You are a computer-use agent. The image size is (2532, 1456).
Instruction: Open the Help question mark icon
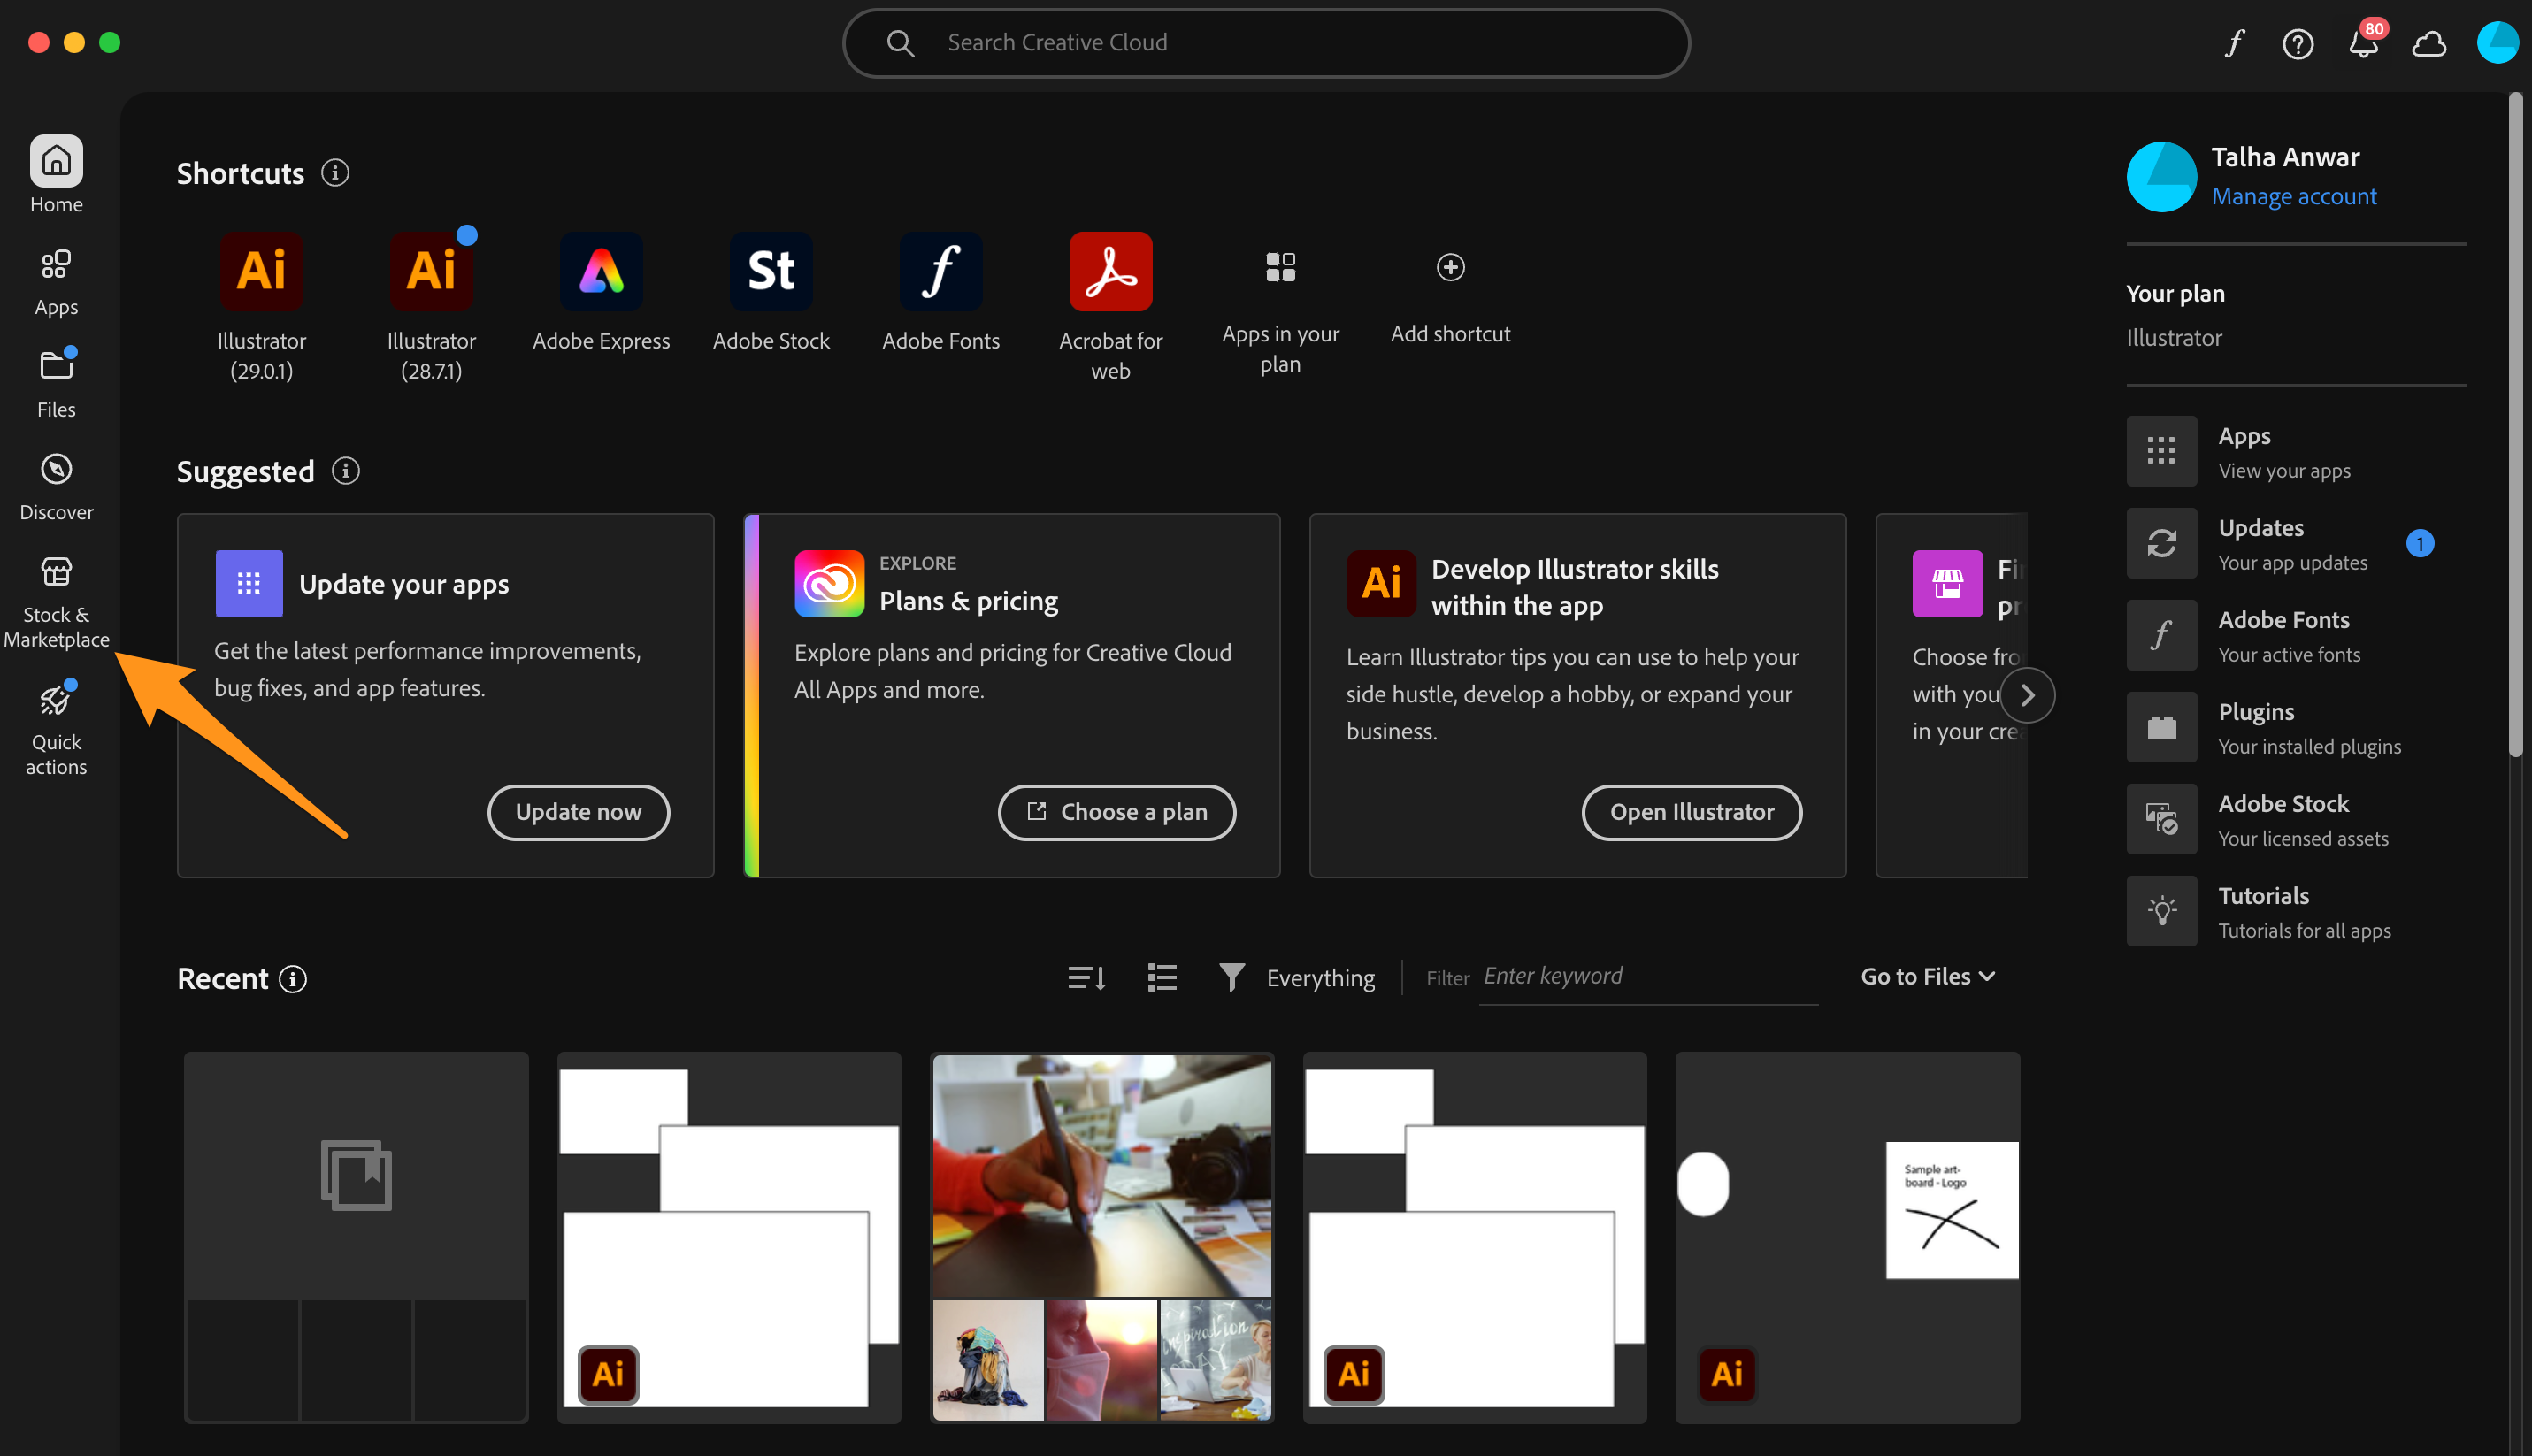(x=2298, y=44)
